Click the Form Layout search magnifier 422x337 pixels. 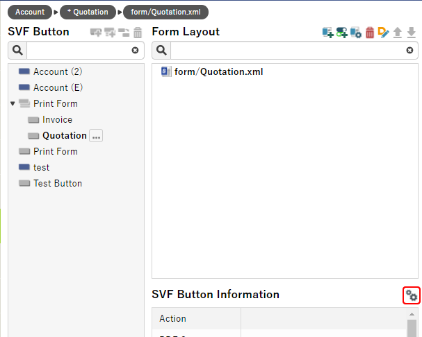point(161,50)
